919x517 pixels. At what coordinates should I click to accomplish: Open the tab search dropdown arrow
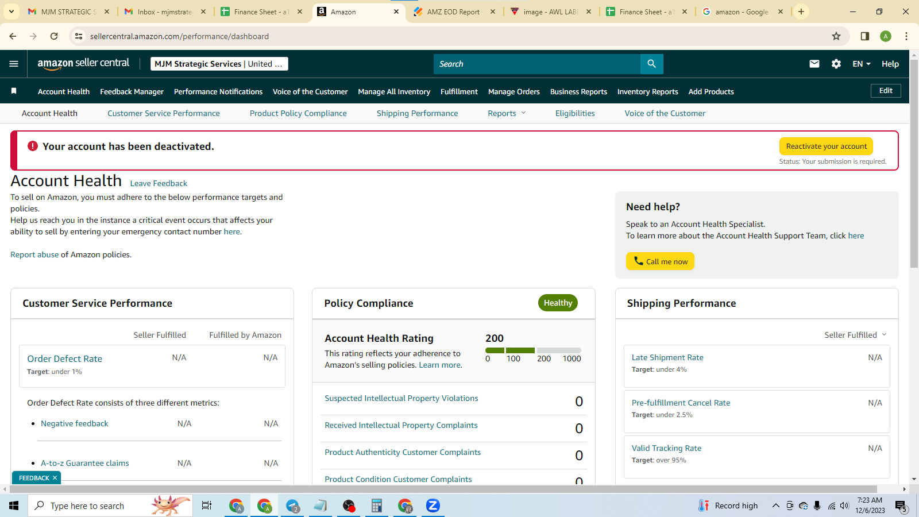pos(11,11)
